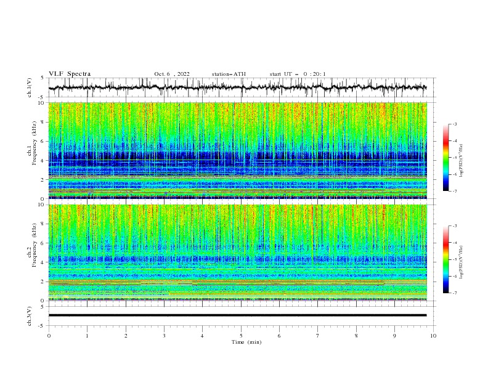Click time axis tick label '9'

(x=394, y=336)
